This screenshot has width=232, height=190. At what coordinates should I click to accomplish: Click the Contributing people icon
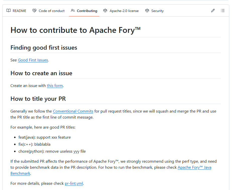click(x=73, y=11)
